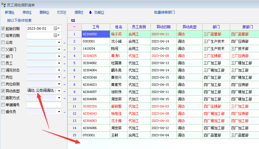
Task: Sort by the 异动日期 column header
Action: coord(163,27)
